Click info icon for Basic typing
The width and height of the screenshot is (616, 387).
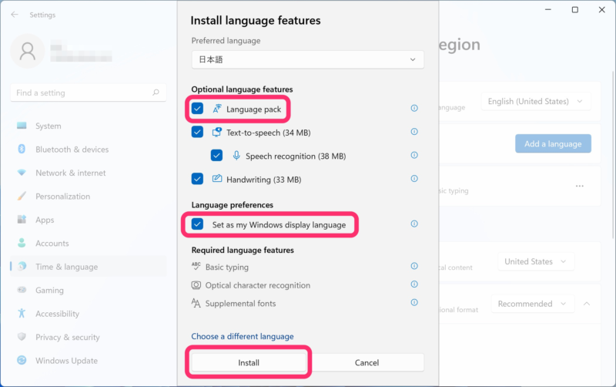point(414,266)
